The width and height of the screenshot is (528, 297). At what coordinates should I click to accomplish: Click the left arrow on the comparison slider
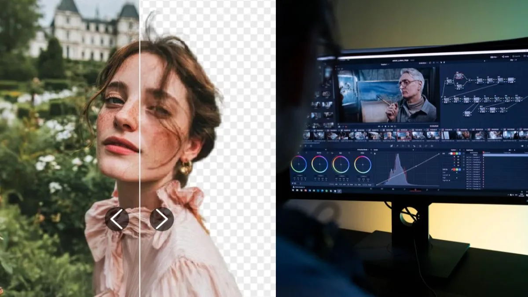[x=117, y=219]
